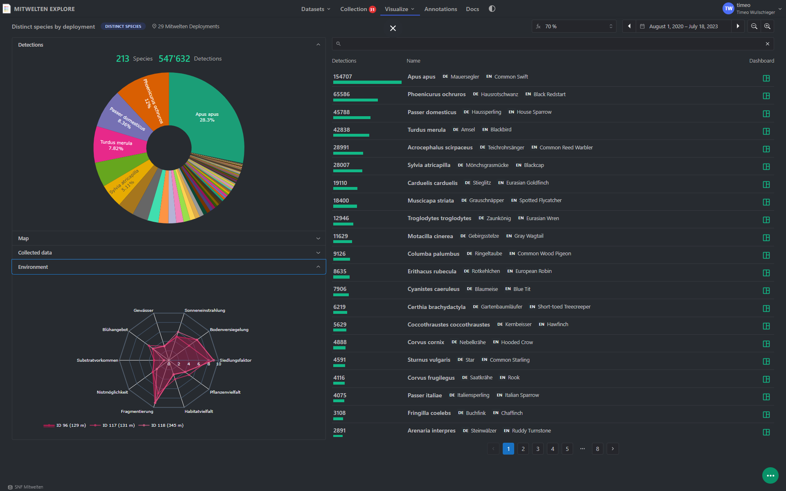Open dashboard for Motacilla cinerea row
The image size is (786, 491).
(766, 238)
